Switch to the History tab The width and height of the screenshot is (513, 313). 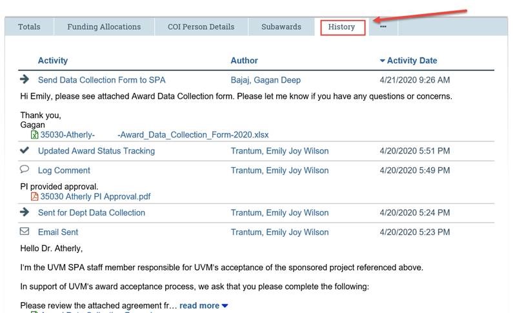pos(343,27)
